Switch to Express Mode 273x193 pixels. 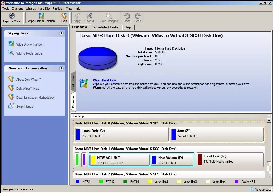tap(12, 18)
